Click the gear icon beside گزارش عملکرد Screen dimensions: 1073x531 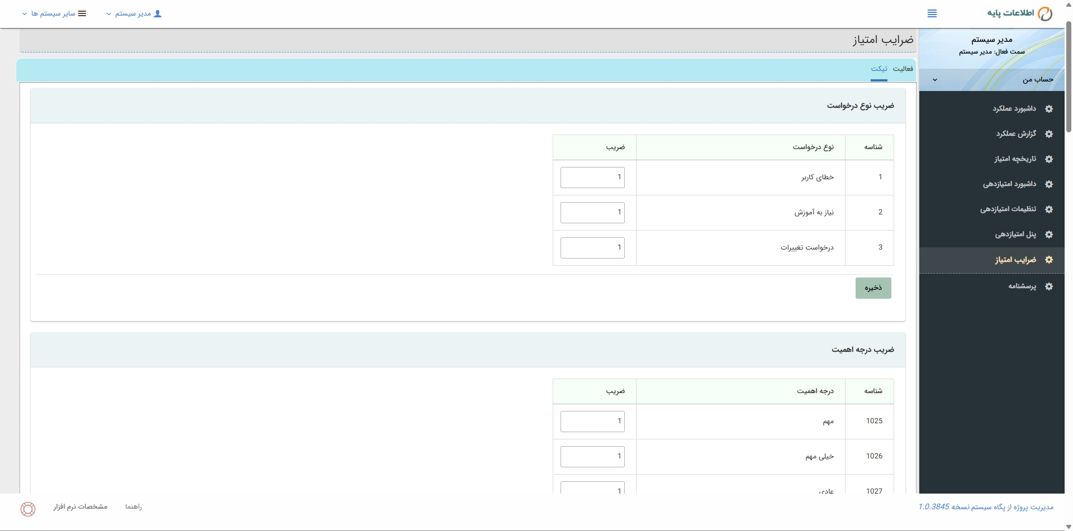pyautogui.click(x=1049, y=134)
